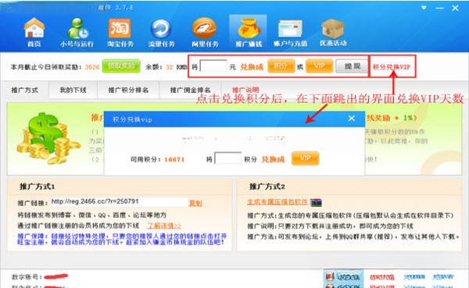
Task: Open the red 推广说明 link
Action: [x=245, y=90]
